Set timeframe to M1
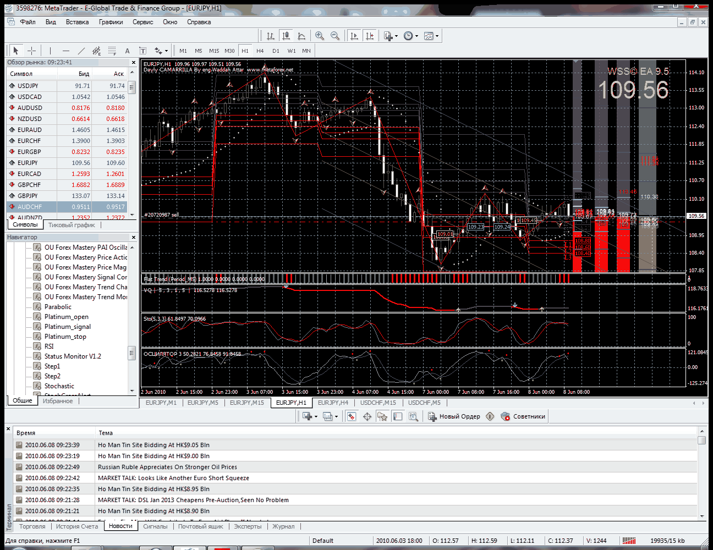The height and width of the screenshot is (550, 713). [183, 51]
